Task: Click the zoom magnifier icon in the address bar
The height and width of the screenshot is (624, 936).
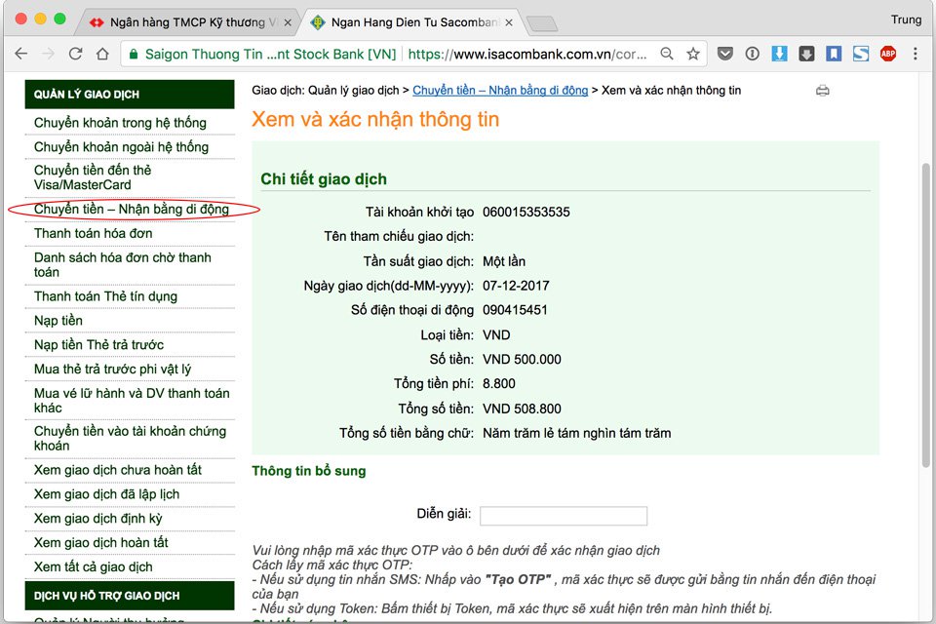Action: click(x=667, y=54)
